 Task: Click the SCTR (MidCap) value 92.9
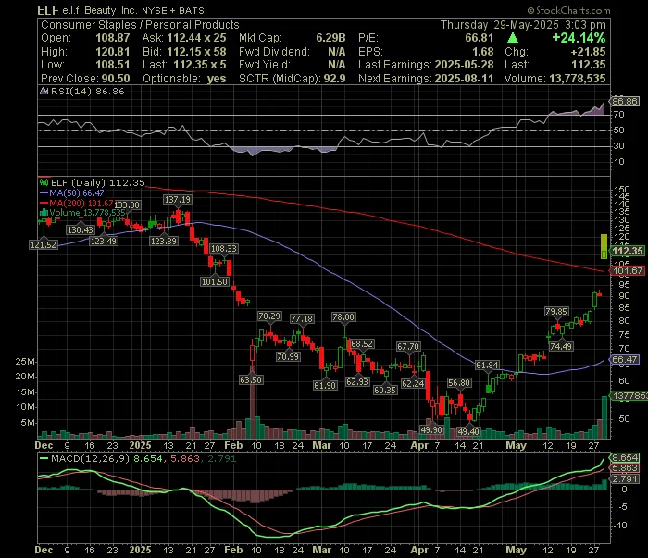click(x=334, y=79)
